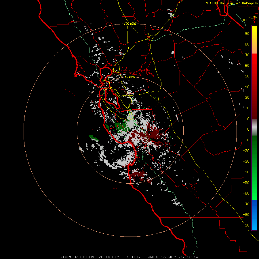This screenshot has width=259, height=259.
Task: Select the -60 value on velocity scale
Action: point(246,193)
